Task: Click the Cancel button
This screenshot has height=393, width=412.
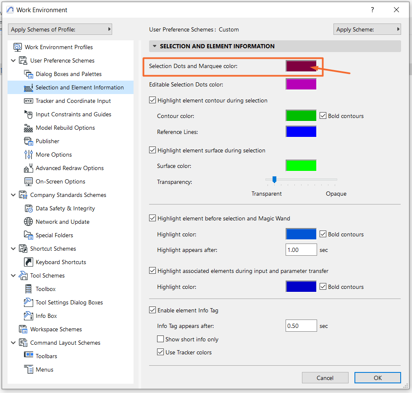Action: [325, 378]
